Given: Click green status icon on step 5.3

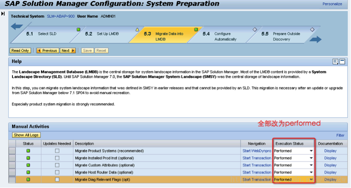Looking at the screenshot, I should 196,29.
